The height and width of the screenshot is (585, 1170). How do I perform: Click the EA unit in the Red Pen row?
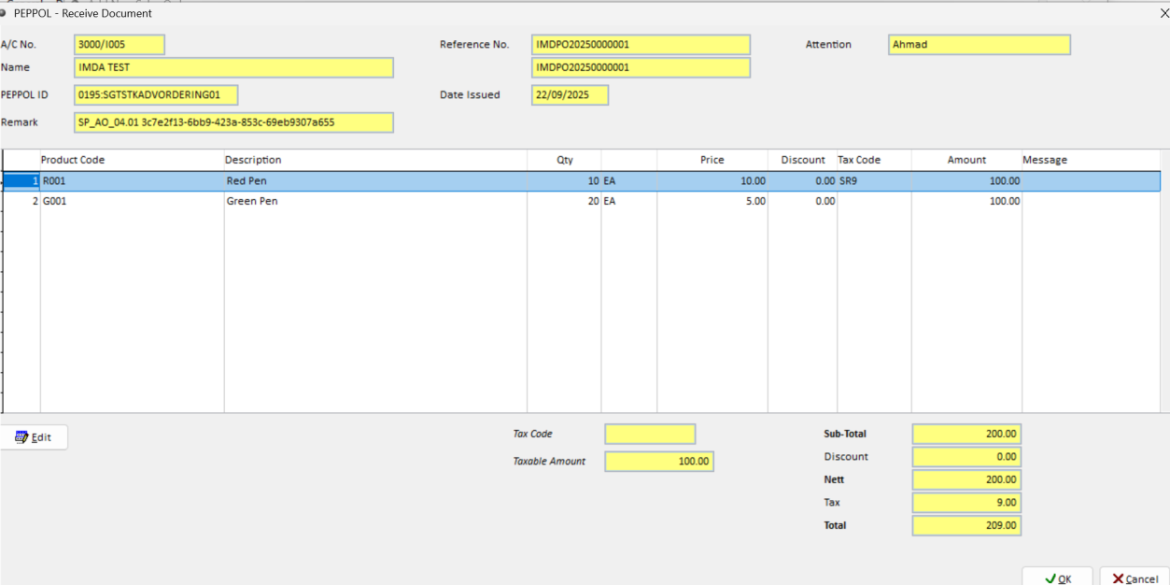tap(629, 181)
